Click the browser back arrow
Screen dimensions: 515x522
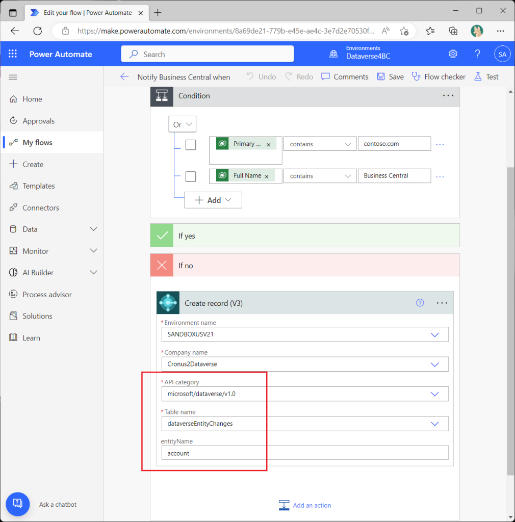[x=15, y=31]
